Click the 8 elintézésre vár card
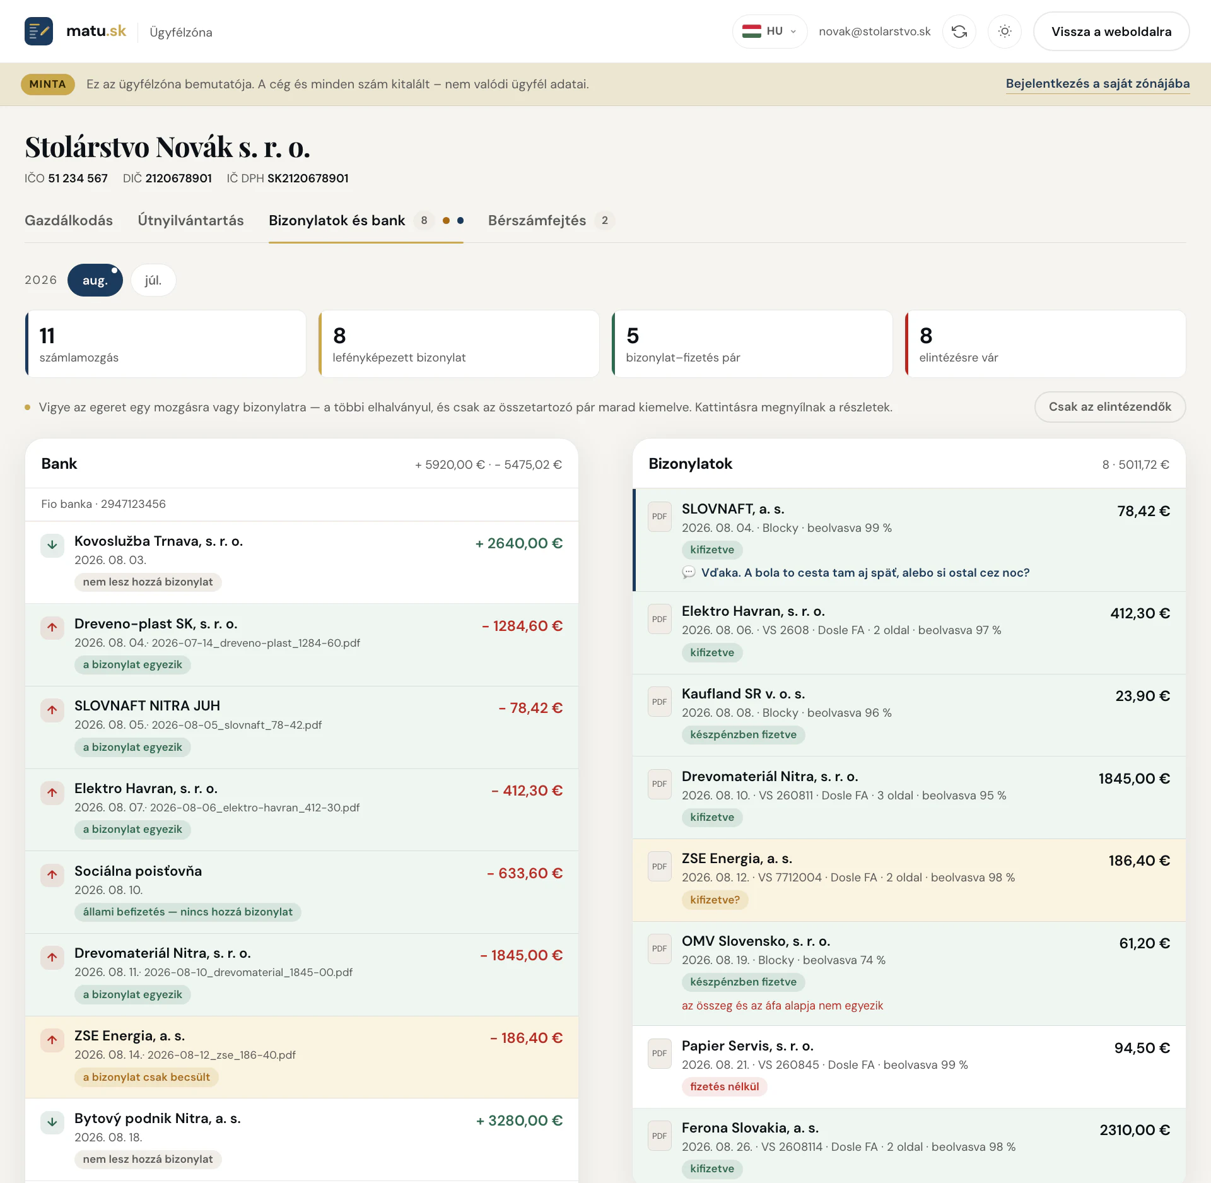The height and width of the screenshot is (1183, 1211). point(1046,344)
